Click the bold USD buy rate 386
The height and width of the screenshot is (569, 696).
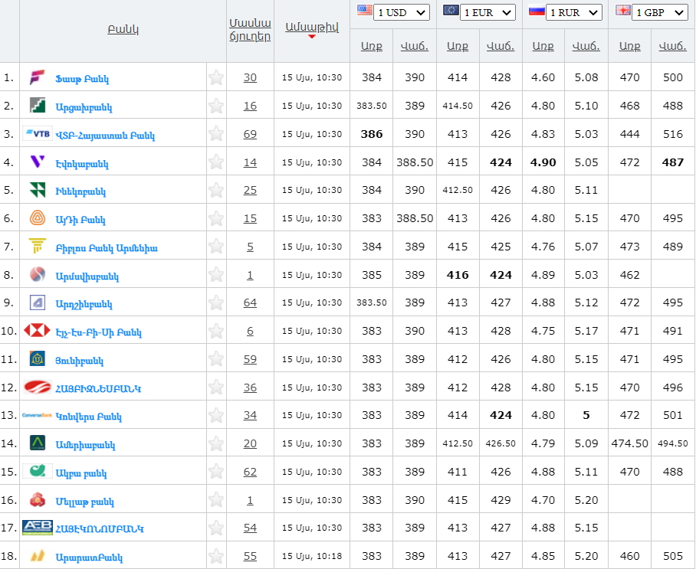(x=372, y=134)
